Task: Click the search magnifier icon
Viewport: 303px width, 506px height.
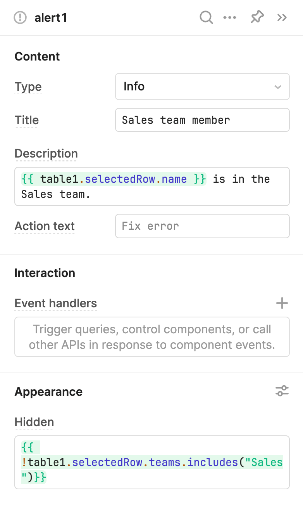Action: pyautogui.click(x=206, y=17)
